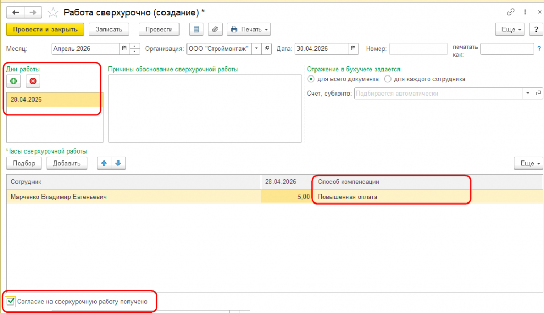This screenshot has width=544, height=313.
Task: Adjust month with the Месяц spinner arrows
Action: pyautogui.click(x=134, y=48)
